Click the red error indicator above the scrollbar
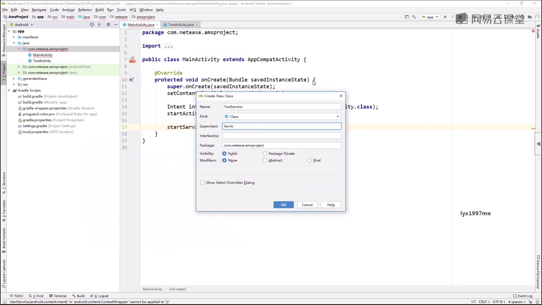The width and height of the screenshot is (542, 305). (533, 31)
